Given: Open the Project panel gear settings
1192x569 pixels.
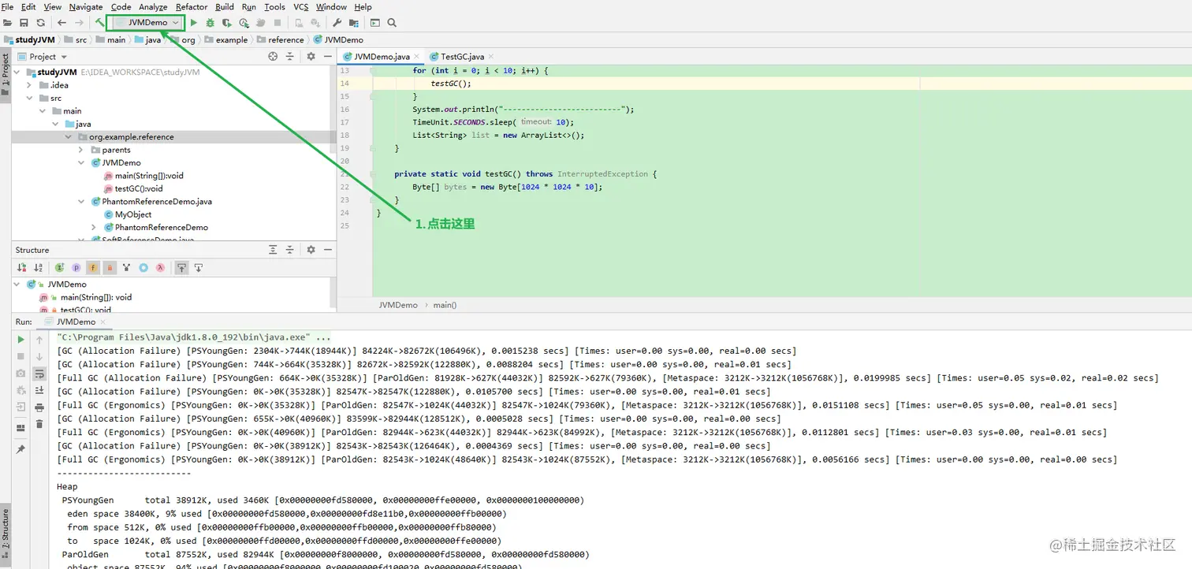Looking at the screenshot, I should (311, 57).
